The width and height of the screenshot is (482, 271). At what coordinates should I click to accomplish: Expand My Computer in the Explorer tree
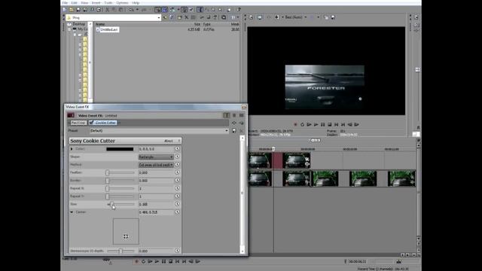click(x=69, y=29)
